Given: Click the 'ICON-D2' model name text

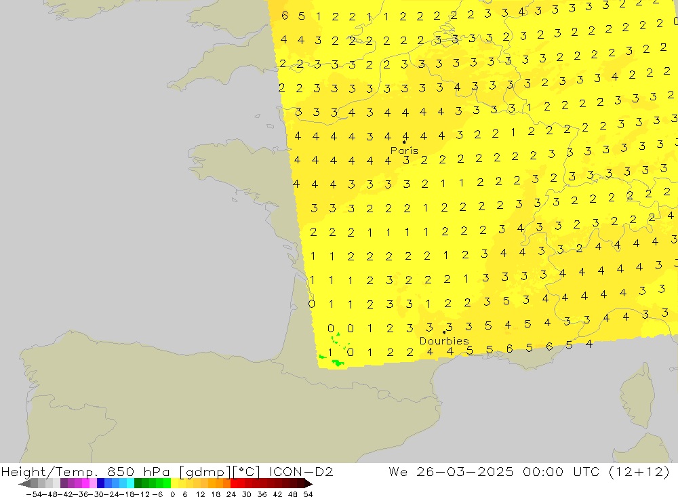Looking at the screenshot, I should click(301, 472).
